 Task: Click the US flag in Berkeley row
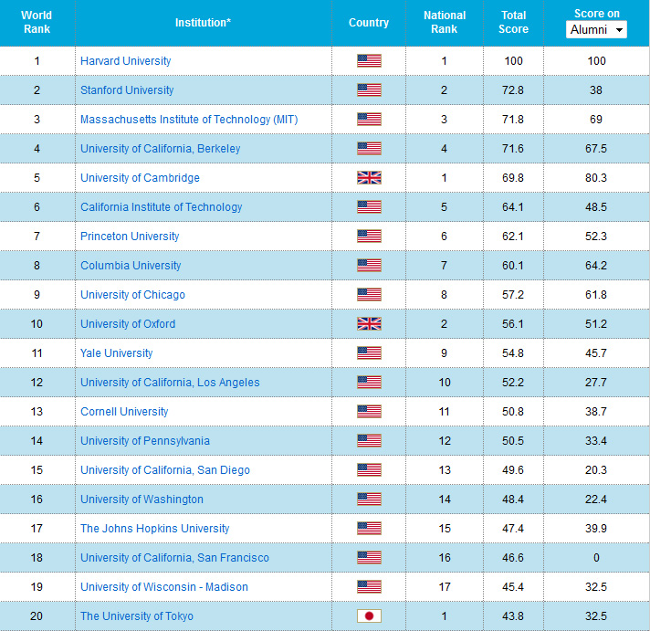click(x=369, y=149)
